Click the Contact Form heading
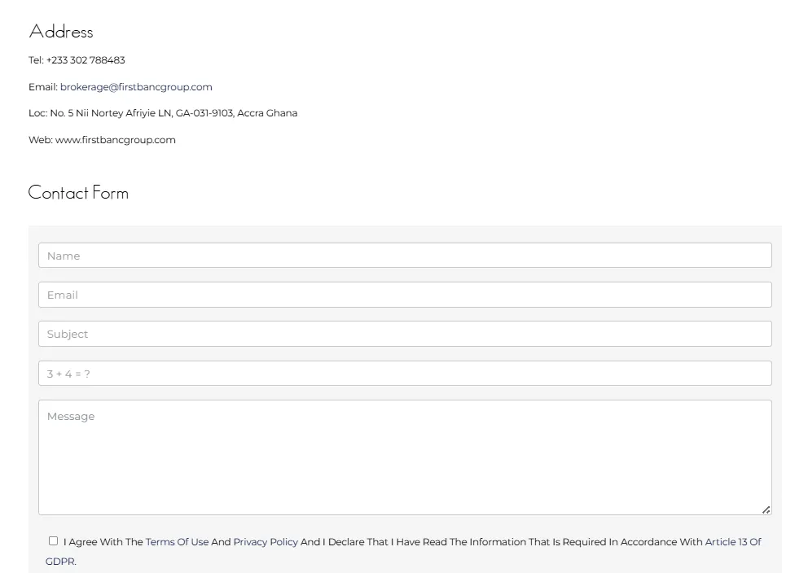 coord(78,193)
